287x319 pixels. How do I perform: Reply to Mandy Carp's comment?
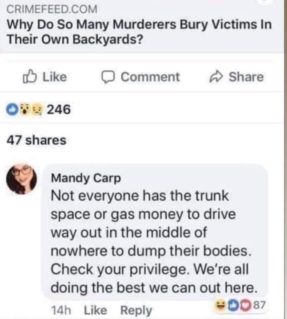coord(136,310)
